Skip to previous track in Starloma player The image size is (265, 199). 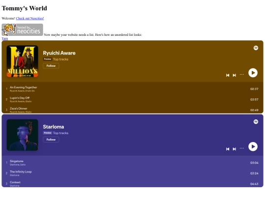[x=228, y=149]
